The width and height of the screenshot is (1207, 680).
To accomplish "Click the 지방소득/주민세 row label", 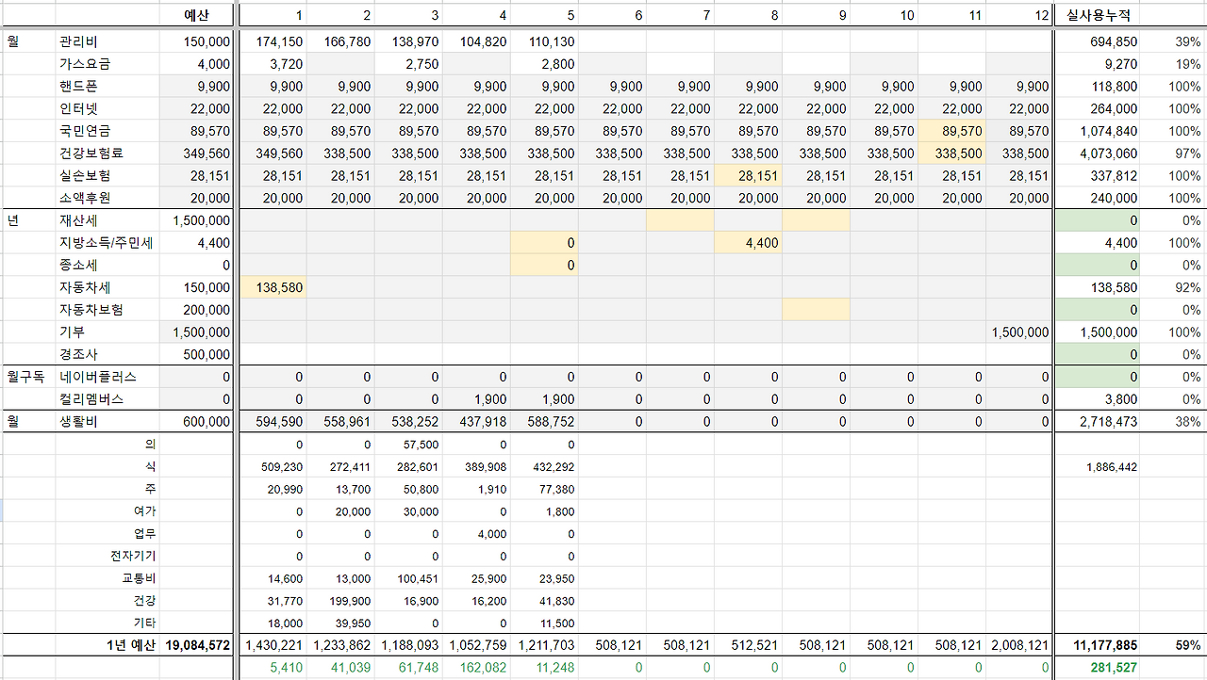I will pyautogui.click(x=106, y=243).
